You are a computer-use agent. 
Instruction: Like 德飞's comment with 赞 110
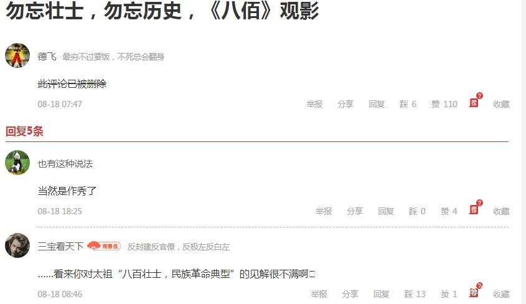click(444, 104)
